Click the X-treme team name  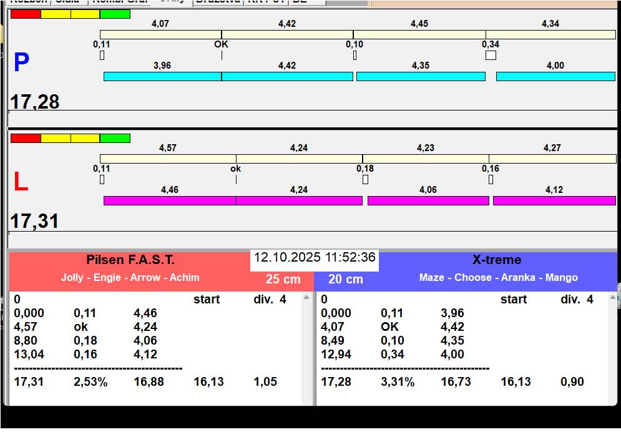click(497, 260)
